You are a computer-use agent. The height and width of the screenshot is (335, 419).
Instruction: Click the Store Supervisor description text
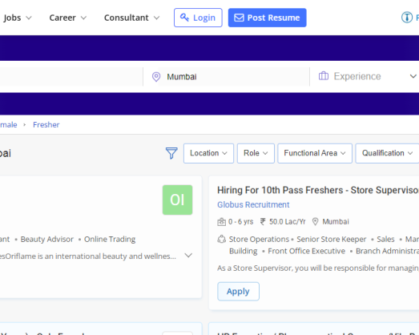(x=318, y=268)
